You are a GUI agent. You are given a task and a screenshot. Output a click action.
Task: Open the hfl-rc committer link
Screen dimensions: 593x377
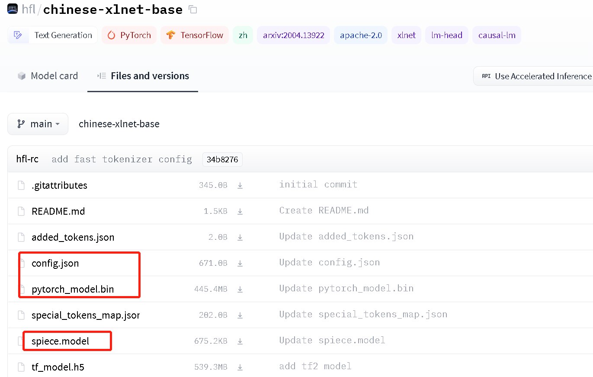pos(27,159)
